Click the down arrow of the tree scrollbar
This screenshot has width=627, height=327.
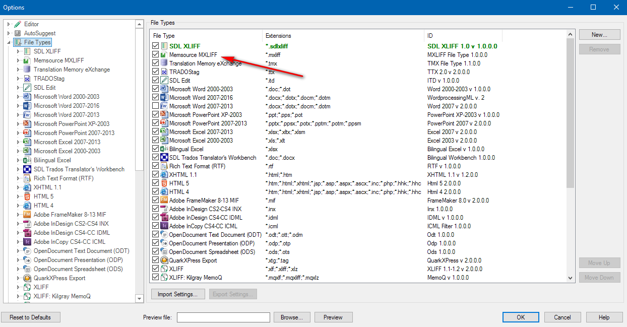(140, 299)
